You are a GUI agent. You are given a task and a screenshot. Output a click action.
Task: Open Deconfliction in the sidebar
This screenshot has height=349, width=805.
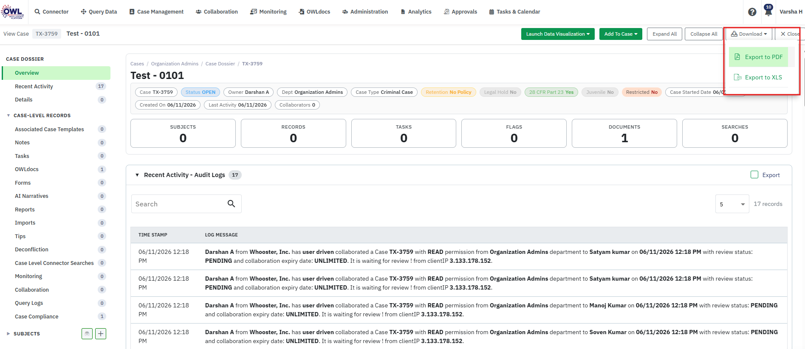[x=56, y=250]
